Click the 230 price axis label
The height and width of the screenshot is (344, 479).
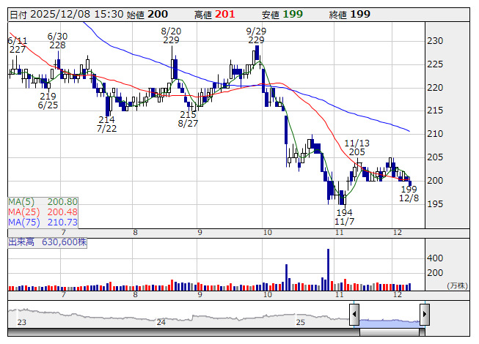tap(435, 40)
